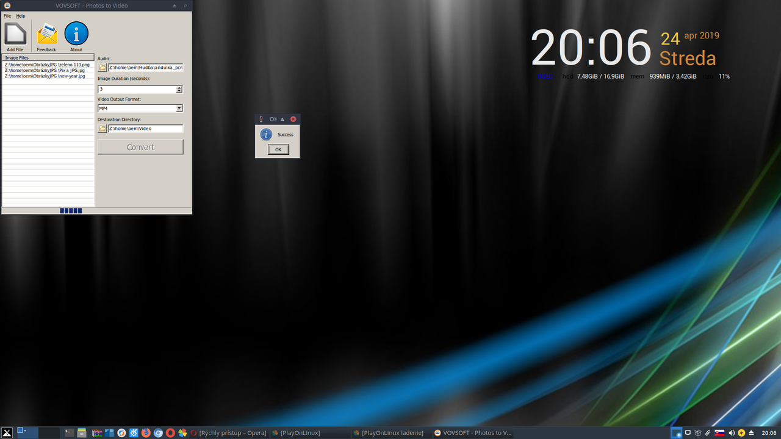Open the X start menu in taskbar

click(x=7, y=433)
